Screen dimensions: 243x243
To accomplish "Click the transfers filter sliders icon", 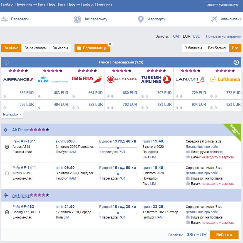I will [4, 19].
